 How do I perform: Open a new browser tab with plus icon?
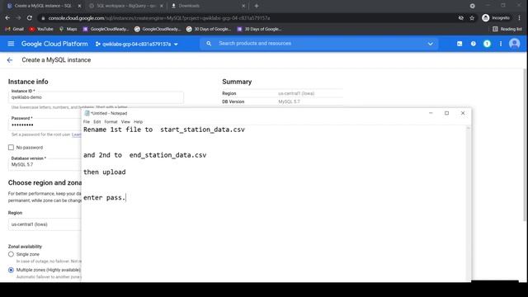tap(257, 6)
